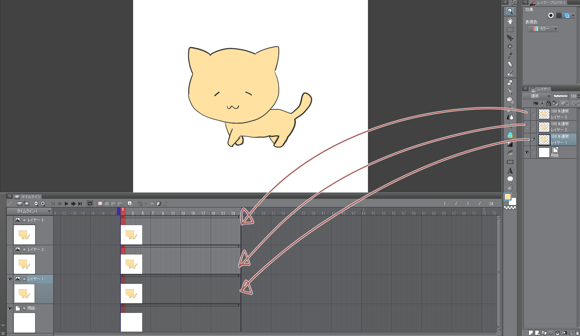Select the Operation object cube tool
The width and height of the screenshot is (580, 336).
510,100
